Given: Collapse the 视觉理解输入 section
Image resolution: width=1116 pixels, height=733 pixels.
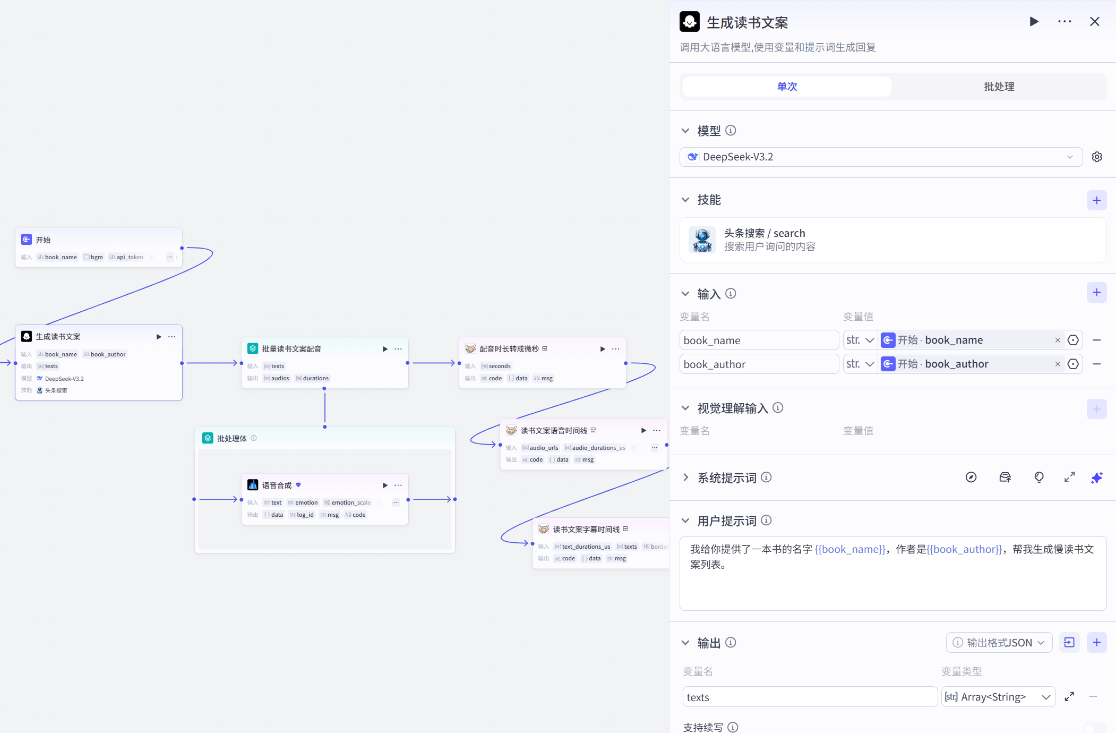Looking at the screenshot, I should pyautogui.click(x=685, y=408).
